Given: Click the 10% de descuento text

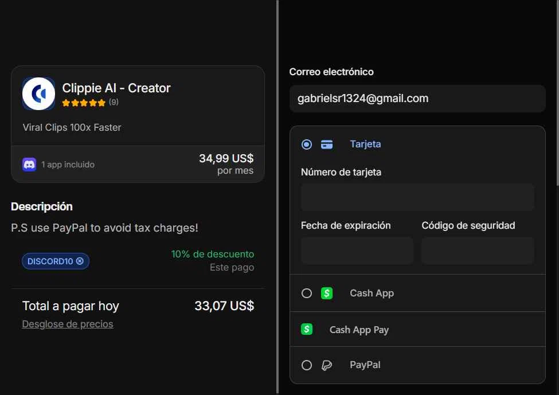Looking at the screenshot, I should [x=213, y=254].
